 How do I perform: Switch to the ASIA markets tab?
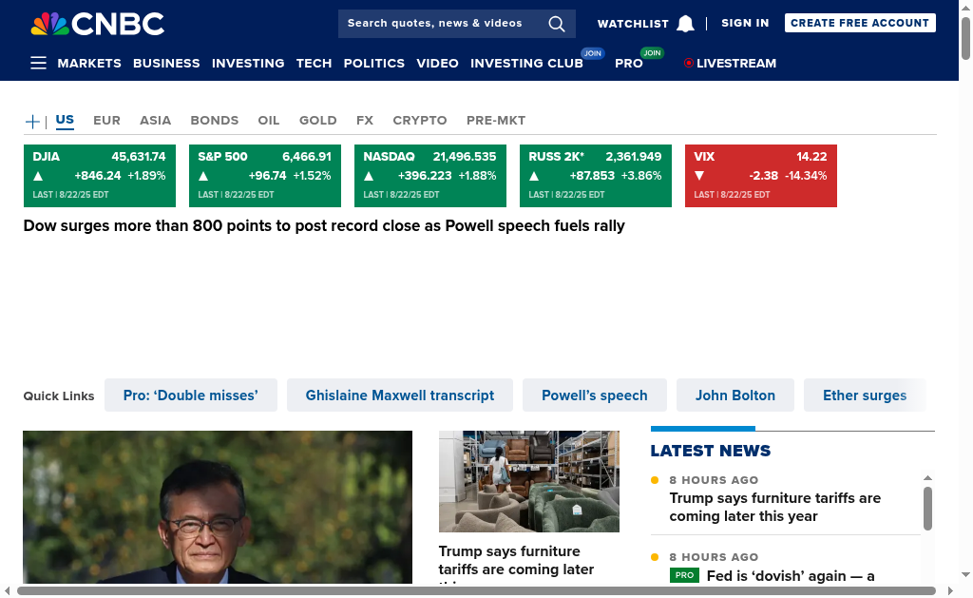point(155,121)
